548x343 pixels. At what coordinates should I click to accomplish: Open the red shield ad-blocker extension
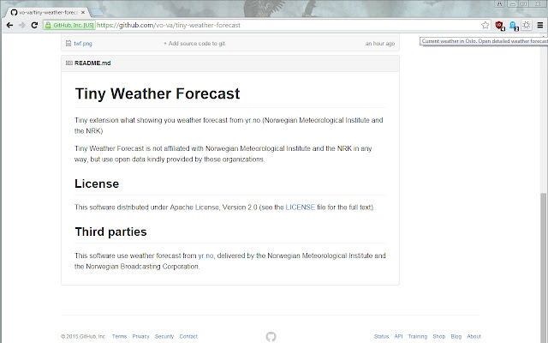(x=500, y=26)
